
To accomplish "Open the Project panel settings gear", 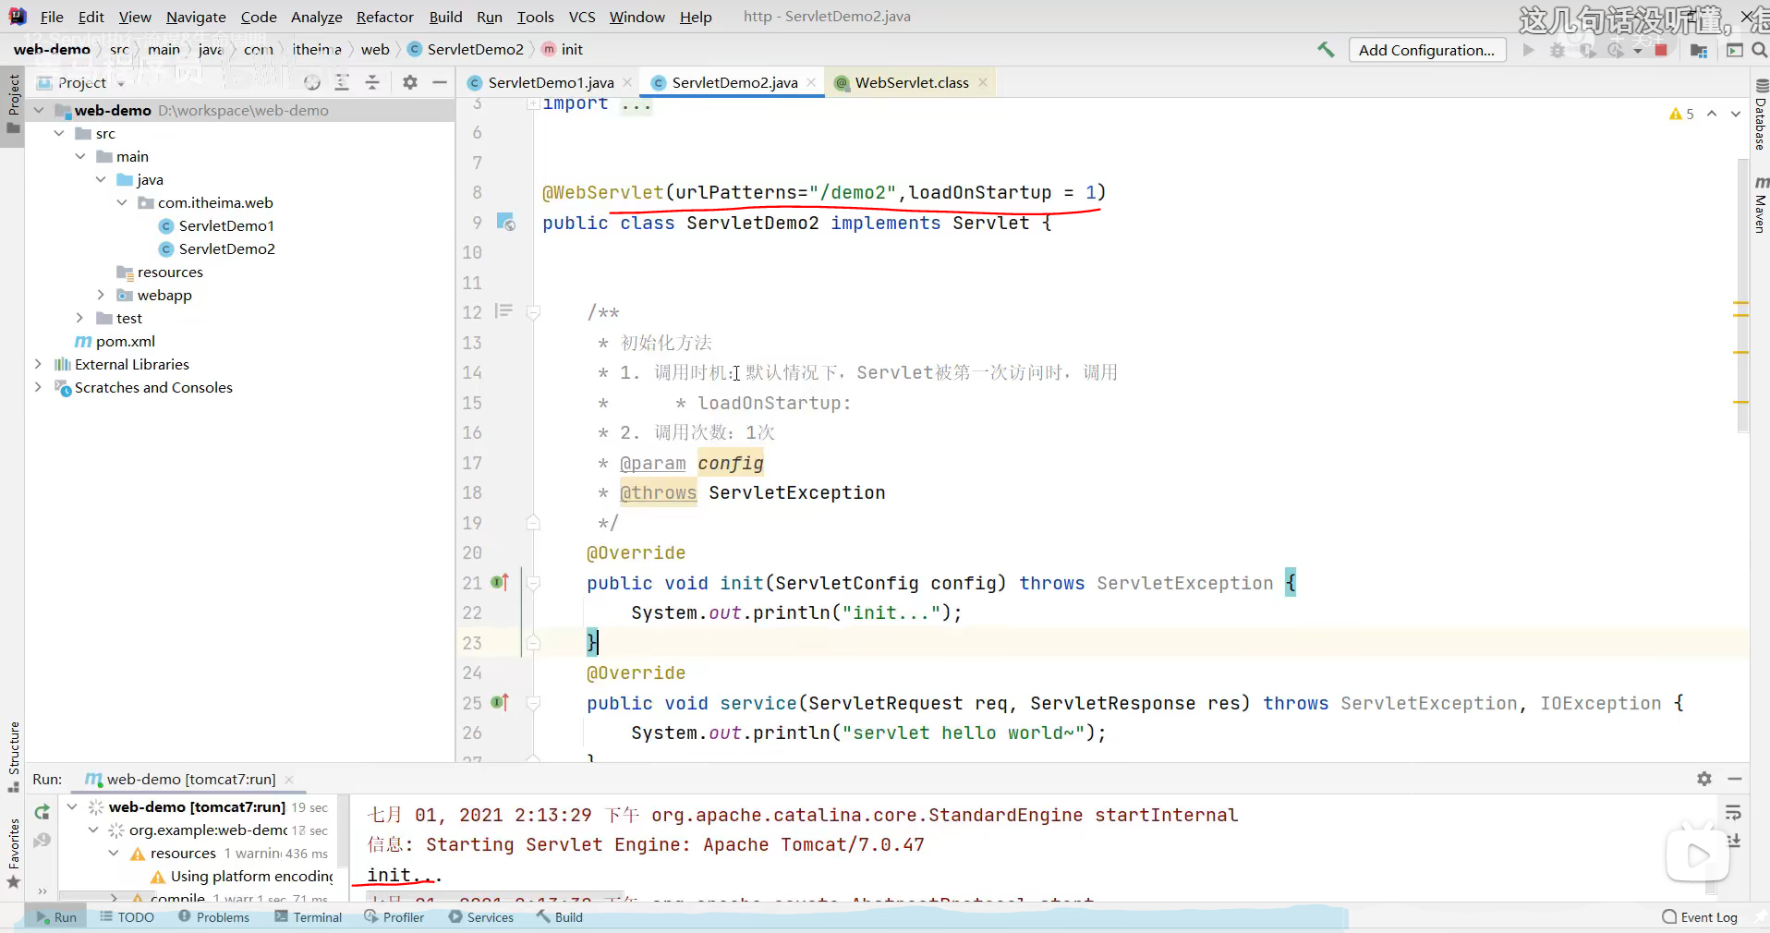I will (x=410, y=83).
